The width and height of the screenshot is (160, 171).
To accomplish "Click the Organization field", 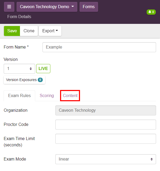I will (105, 110).
